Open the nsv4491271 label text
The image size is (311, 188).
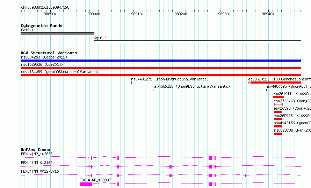tap(170, 79)
